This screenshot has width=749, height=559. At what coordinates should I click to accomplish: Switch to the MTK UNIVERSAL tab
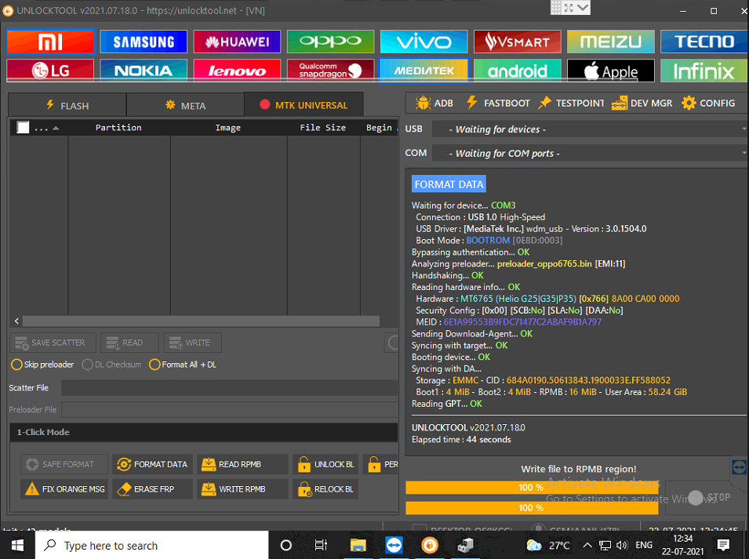304,105
